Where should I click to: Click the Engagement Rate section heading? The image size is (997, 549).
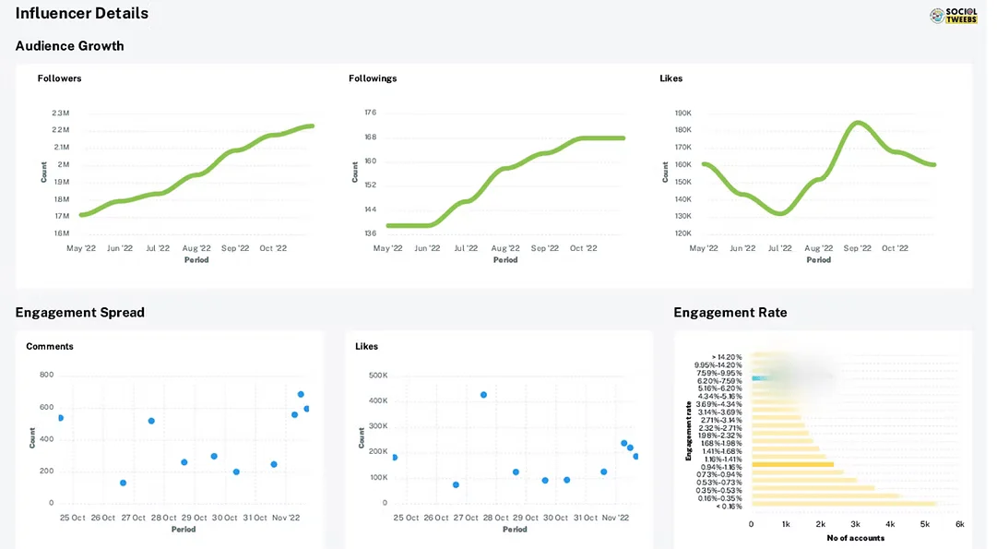click(730, 313)
